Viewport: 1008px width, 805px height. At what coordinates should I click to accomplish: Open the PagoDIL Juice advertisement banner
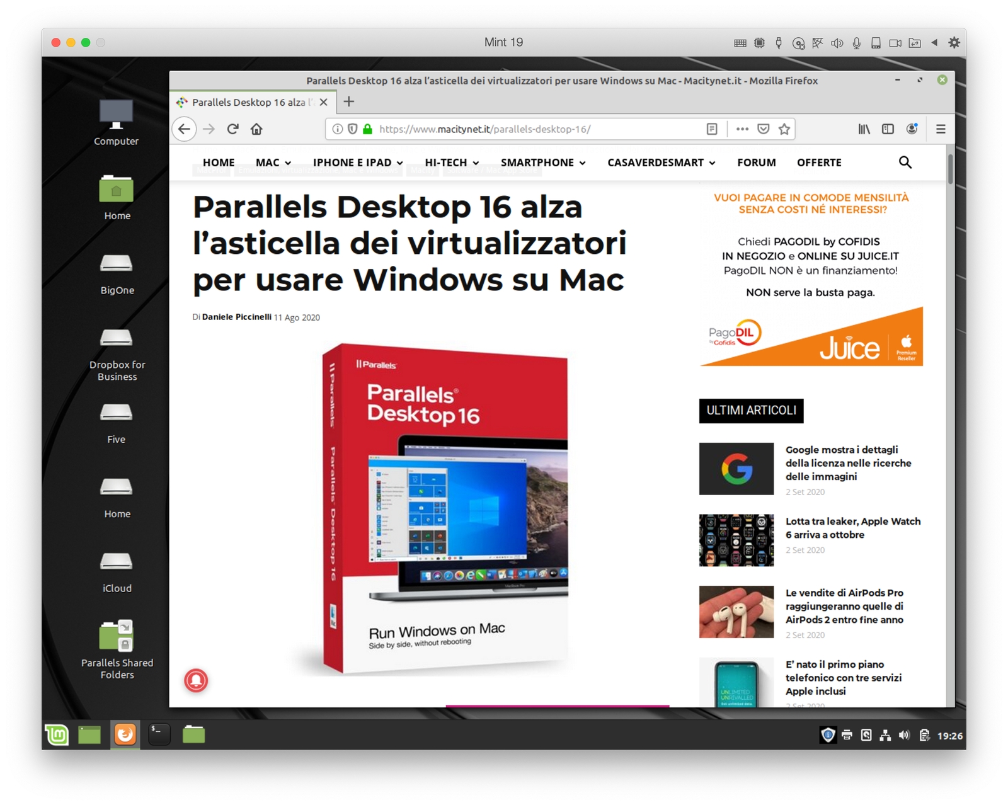tap(811, 278)
